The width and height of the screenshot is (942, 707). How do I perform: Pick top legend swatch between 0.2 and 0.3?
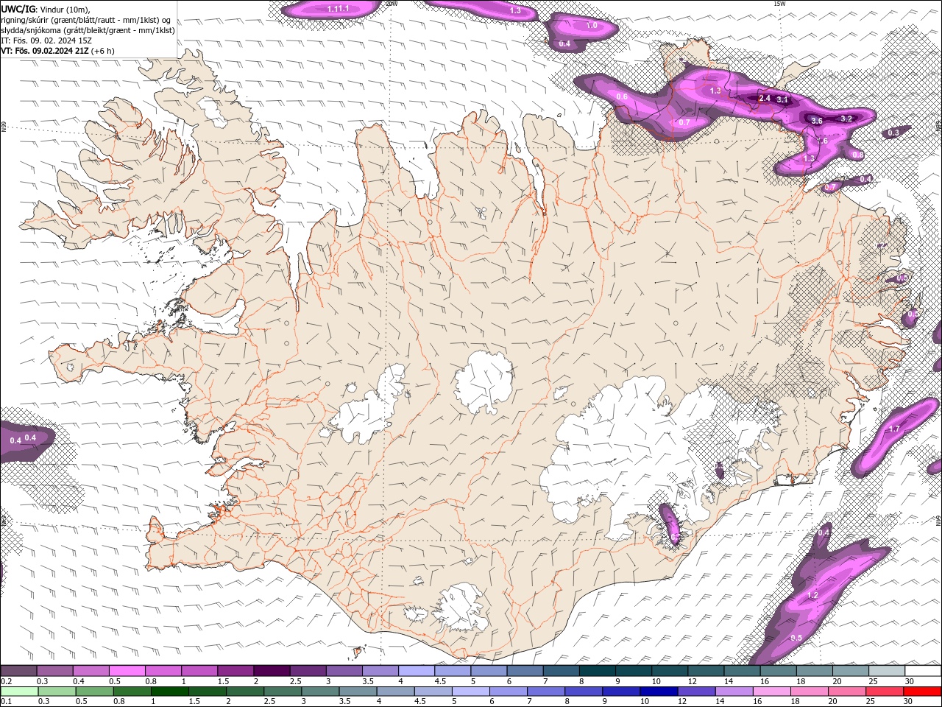click(x=18, y=671)
